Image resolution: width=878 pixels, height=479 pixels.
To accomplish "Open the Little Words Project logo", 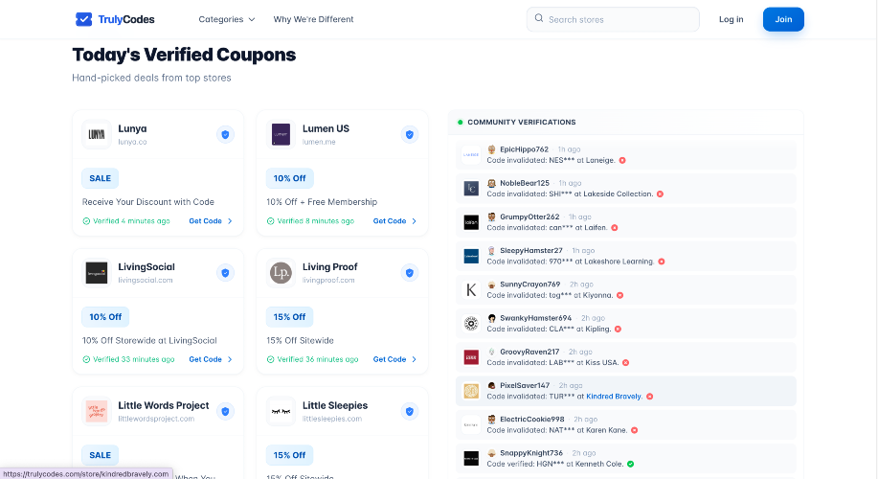I will (x=97, y=411).
